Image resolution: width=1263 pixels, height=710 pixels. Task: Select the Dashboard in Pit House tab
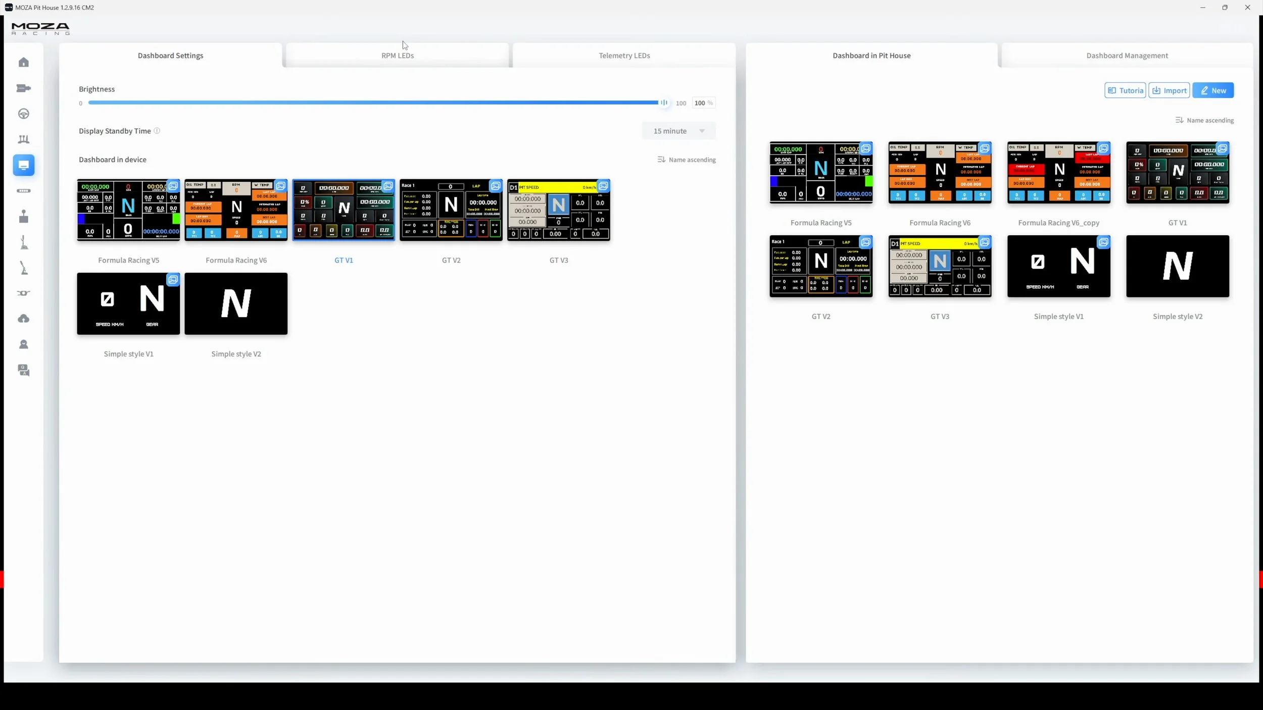pyautogui.click(x=871, y=56)
